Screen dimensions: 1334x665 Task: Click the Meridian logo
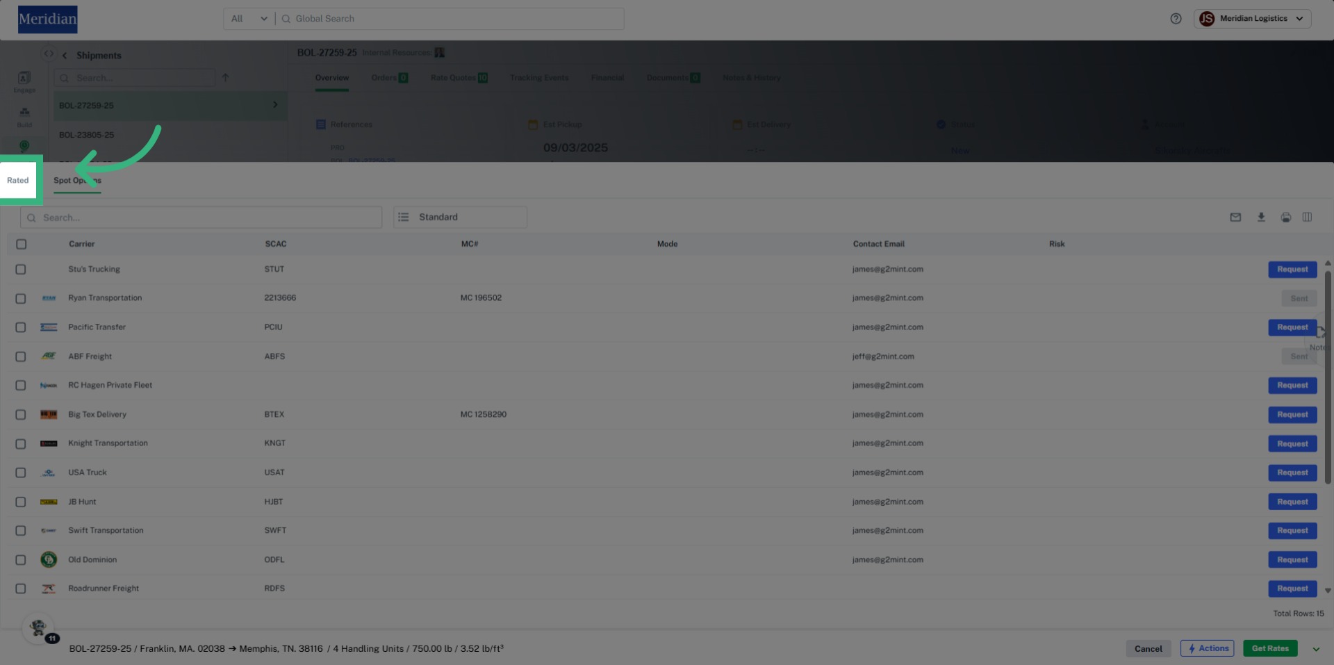coord(48,19)
